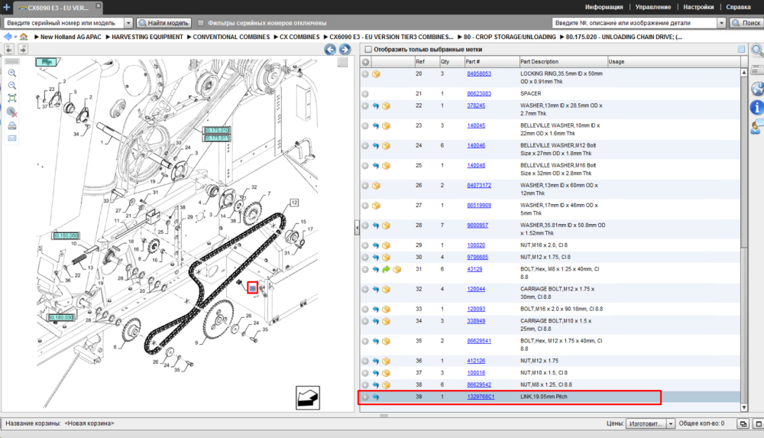Clear diagram selection with the red X icon
Image resolution: width=764 pixels, height=438 pixels.
coord(12,112)
